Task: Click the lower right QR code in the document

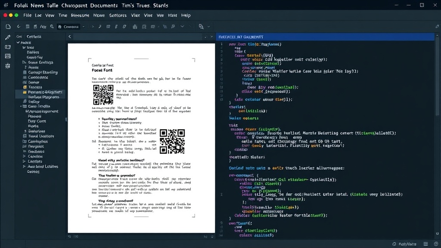Action: 172,141
